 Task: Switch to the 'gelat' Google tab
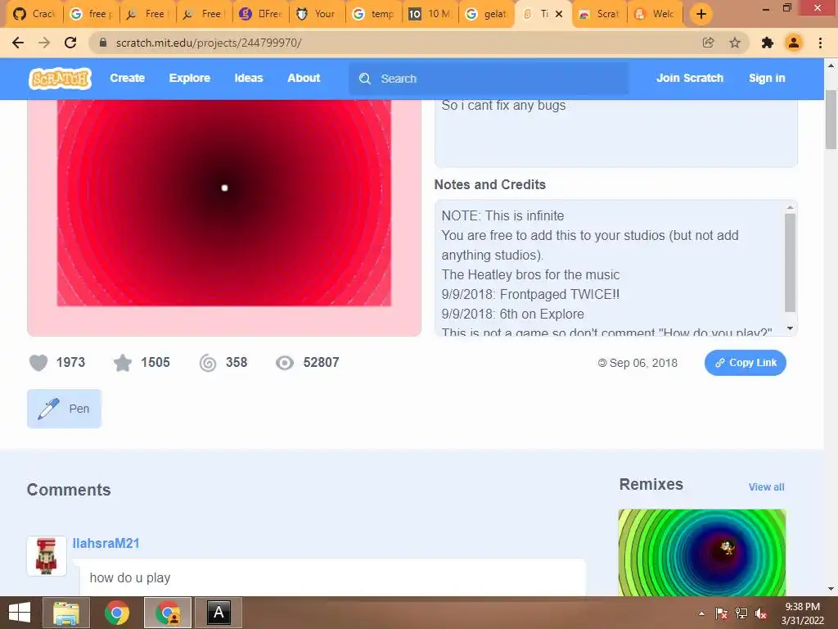pos(486,14)
